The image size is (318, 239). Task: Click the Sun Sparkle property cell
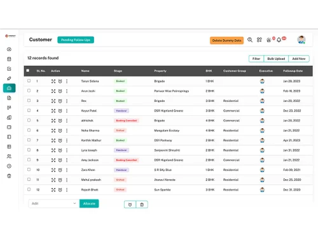coord(162,190)
